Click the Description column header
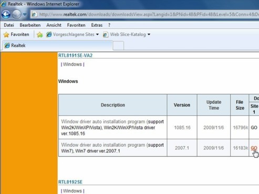Screen dimensions: 259x194 [113, 105]
